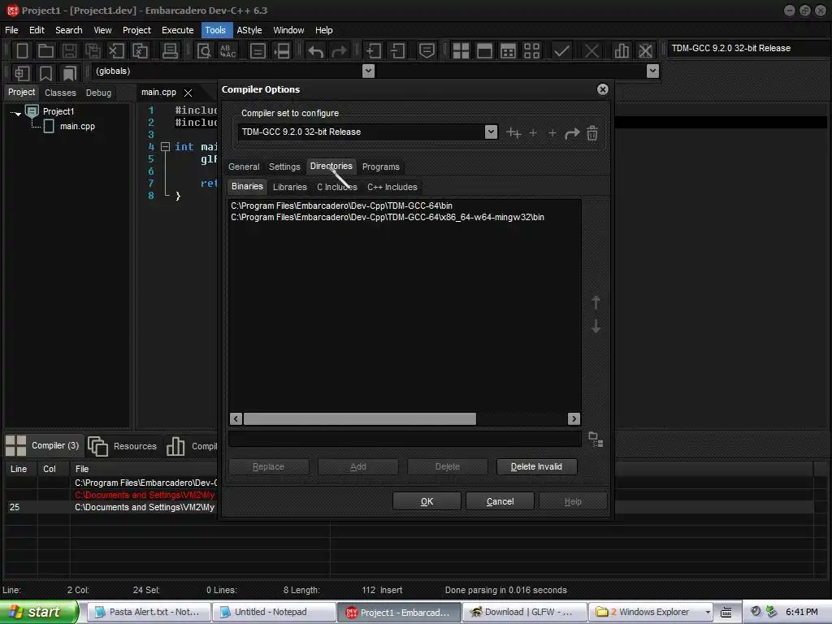
Task: Select the Libraries sub-tab
Action: point(290,187)
